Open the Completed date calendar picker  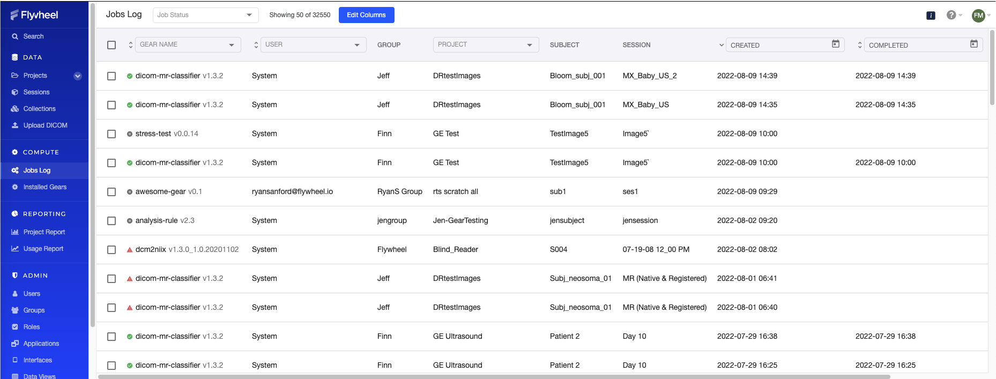[973, 44]
